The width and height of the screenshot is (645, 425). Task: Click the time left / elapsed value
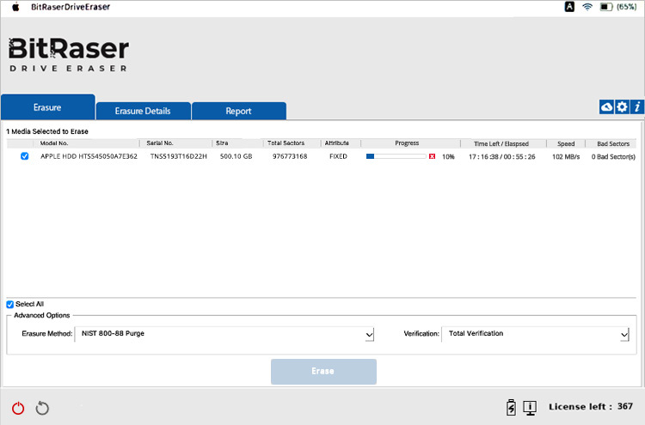pos(502,157)
